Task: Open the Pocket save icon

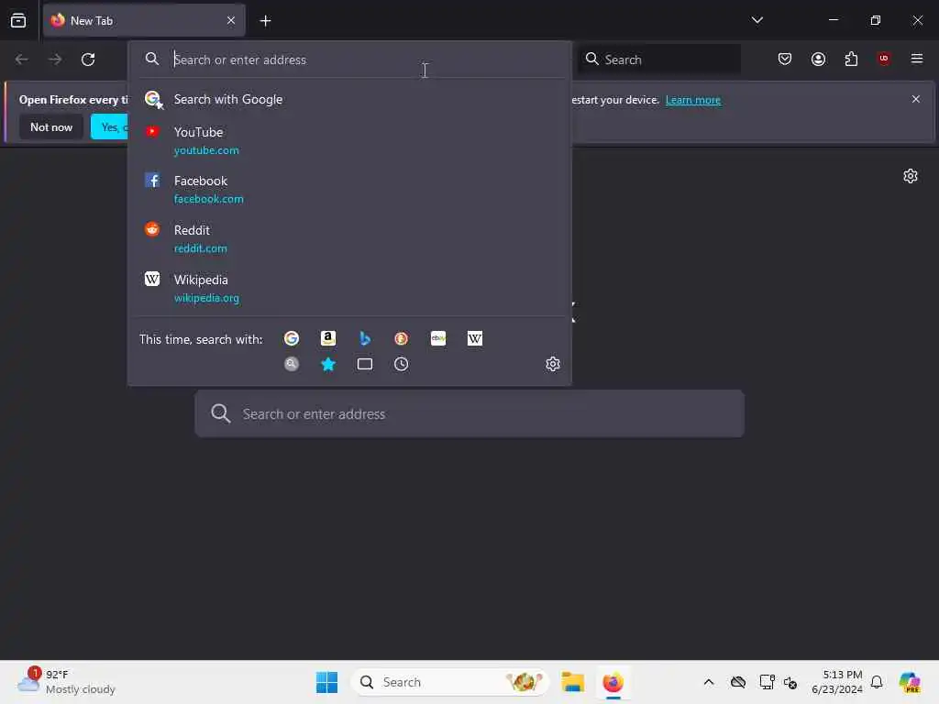Action: pos(785,59)
